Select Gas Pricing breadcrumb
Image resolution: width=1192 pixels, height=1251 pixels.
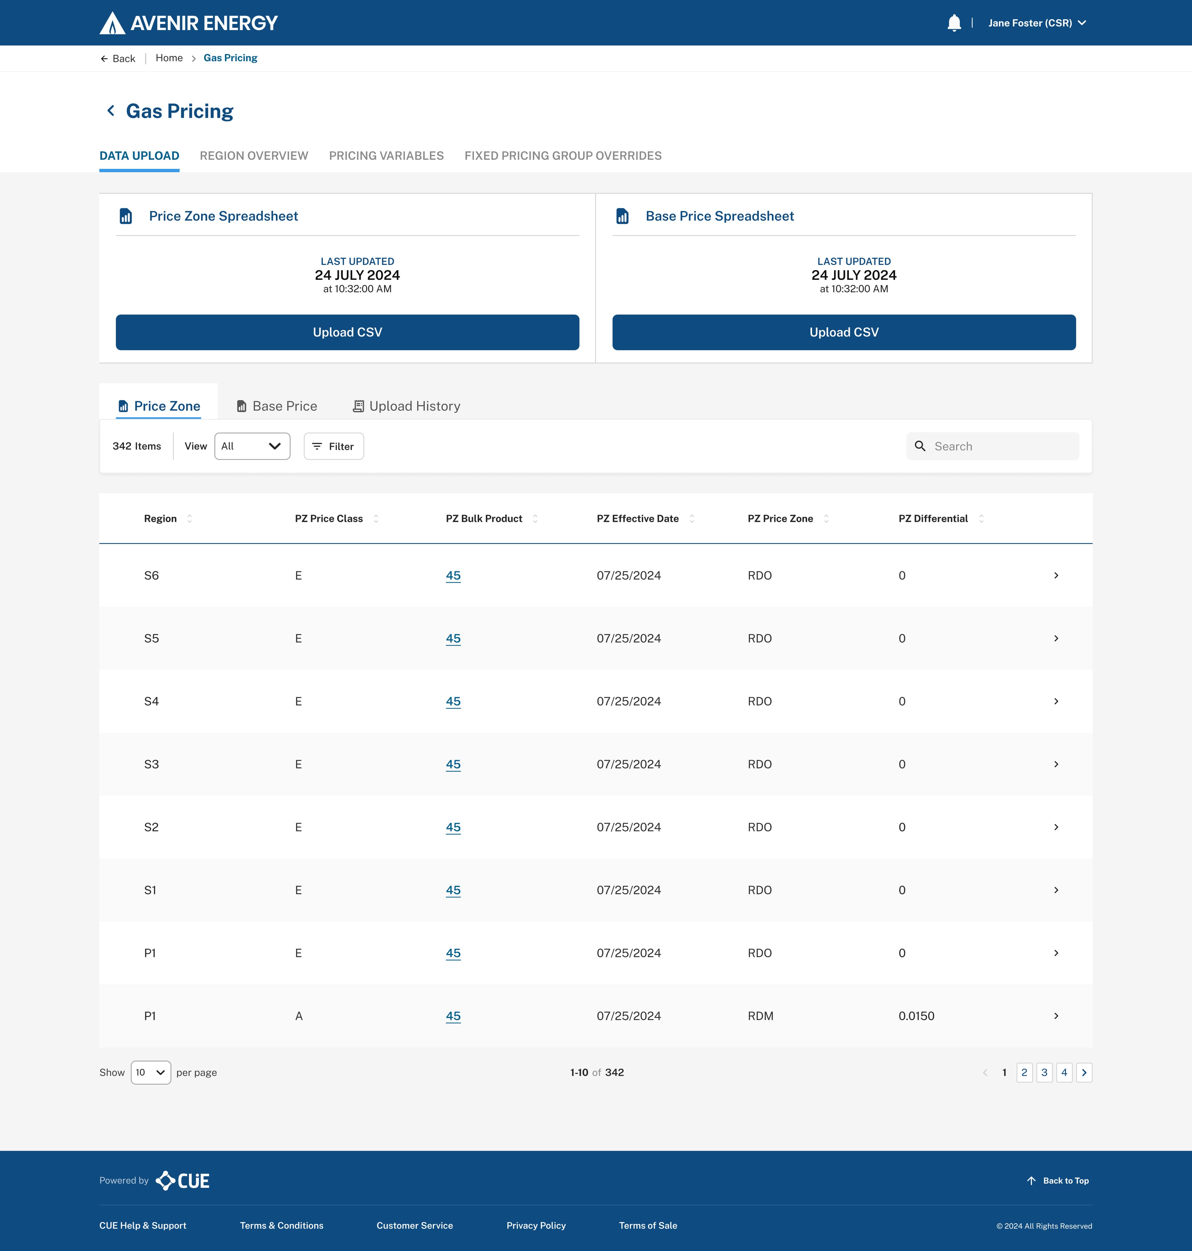pyautogui.click(x=230, y=58)
